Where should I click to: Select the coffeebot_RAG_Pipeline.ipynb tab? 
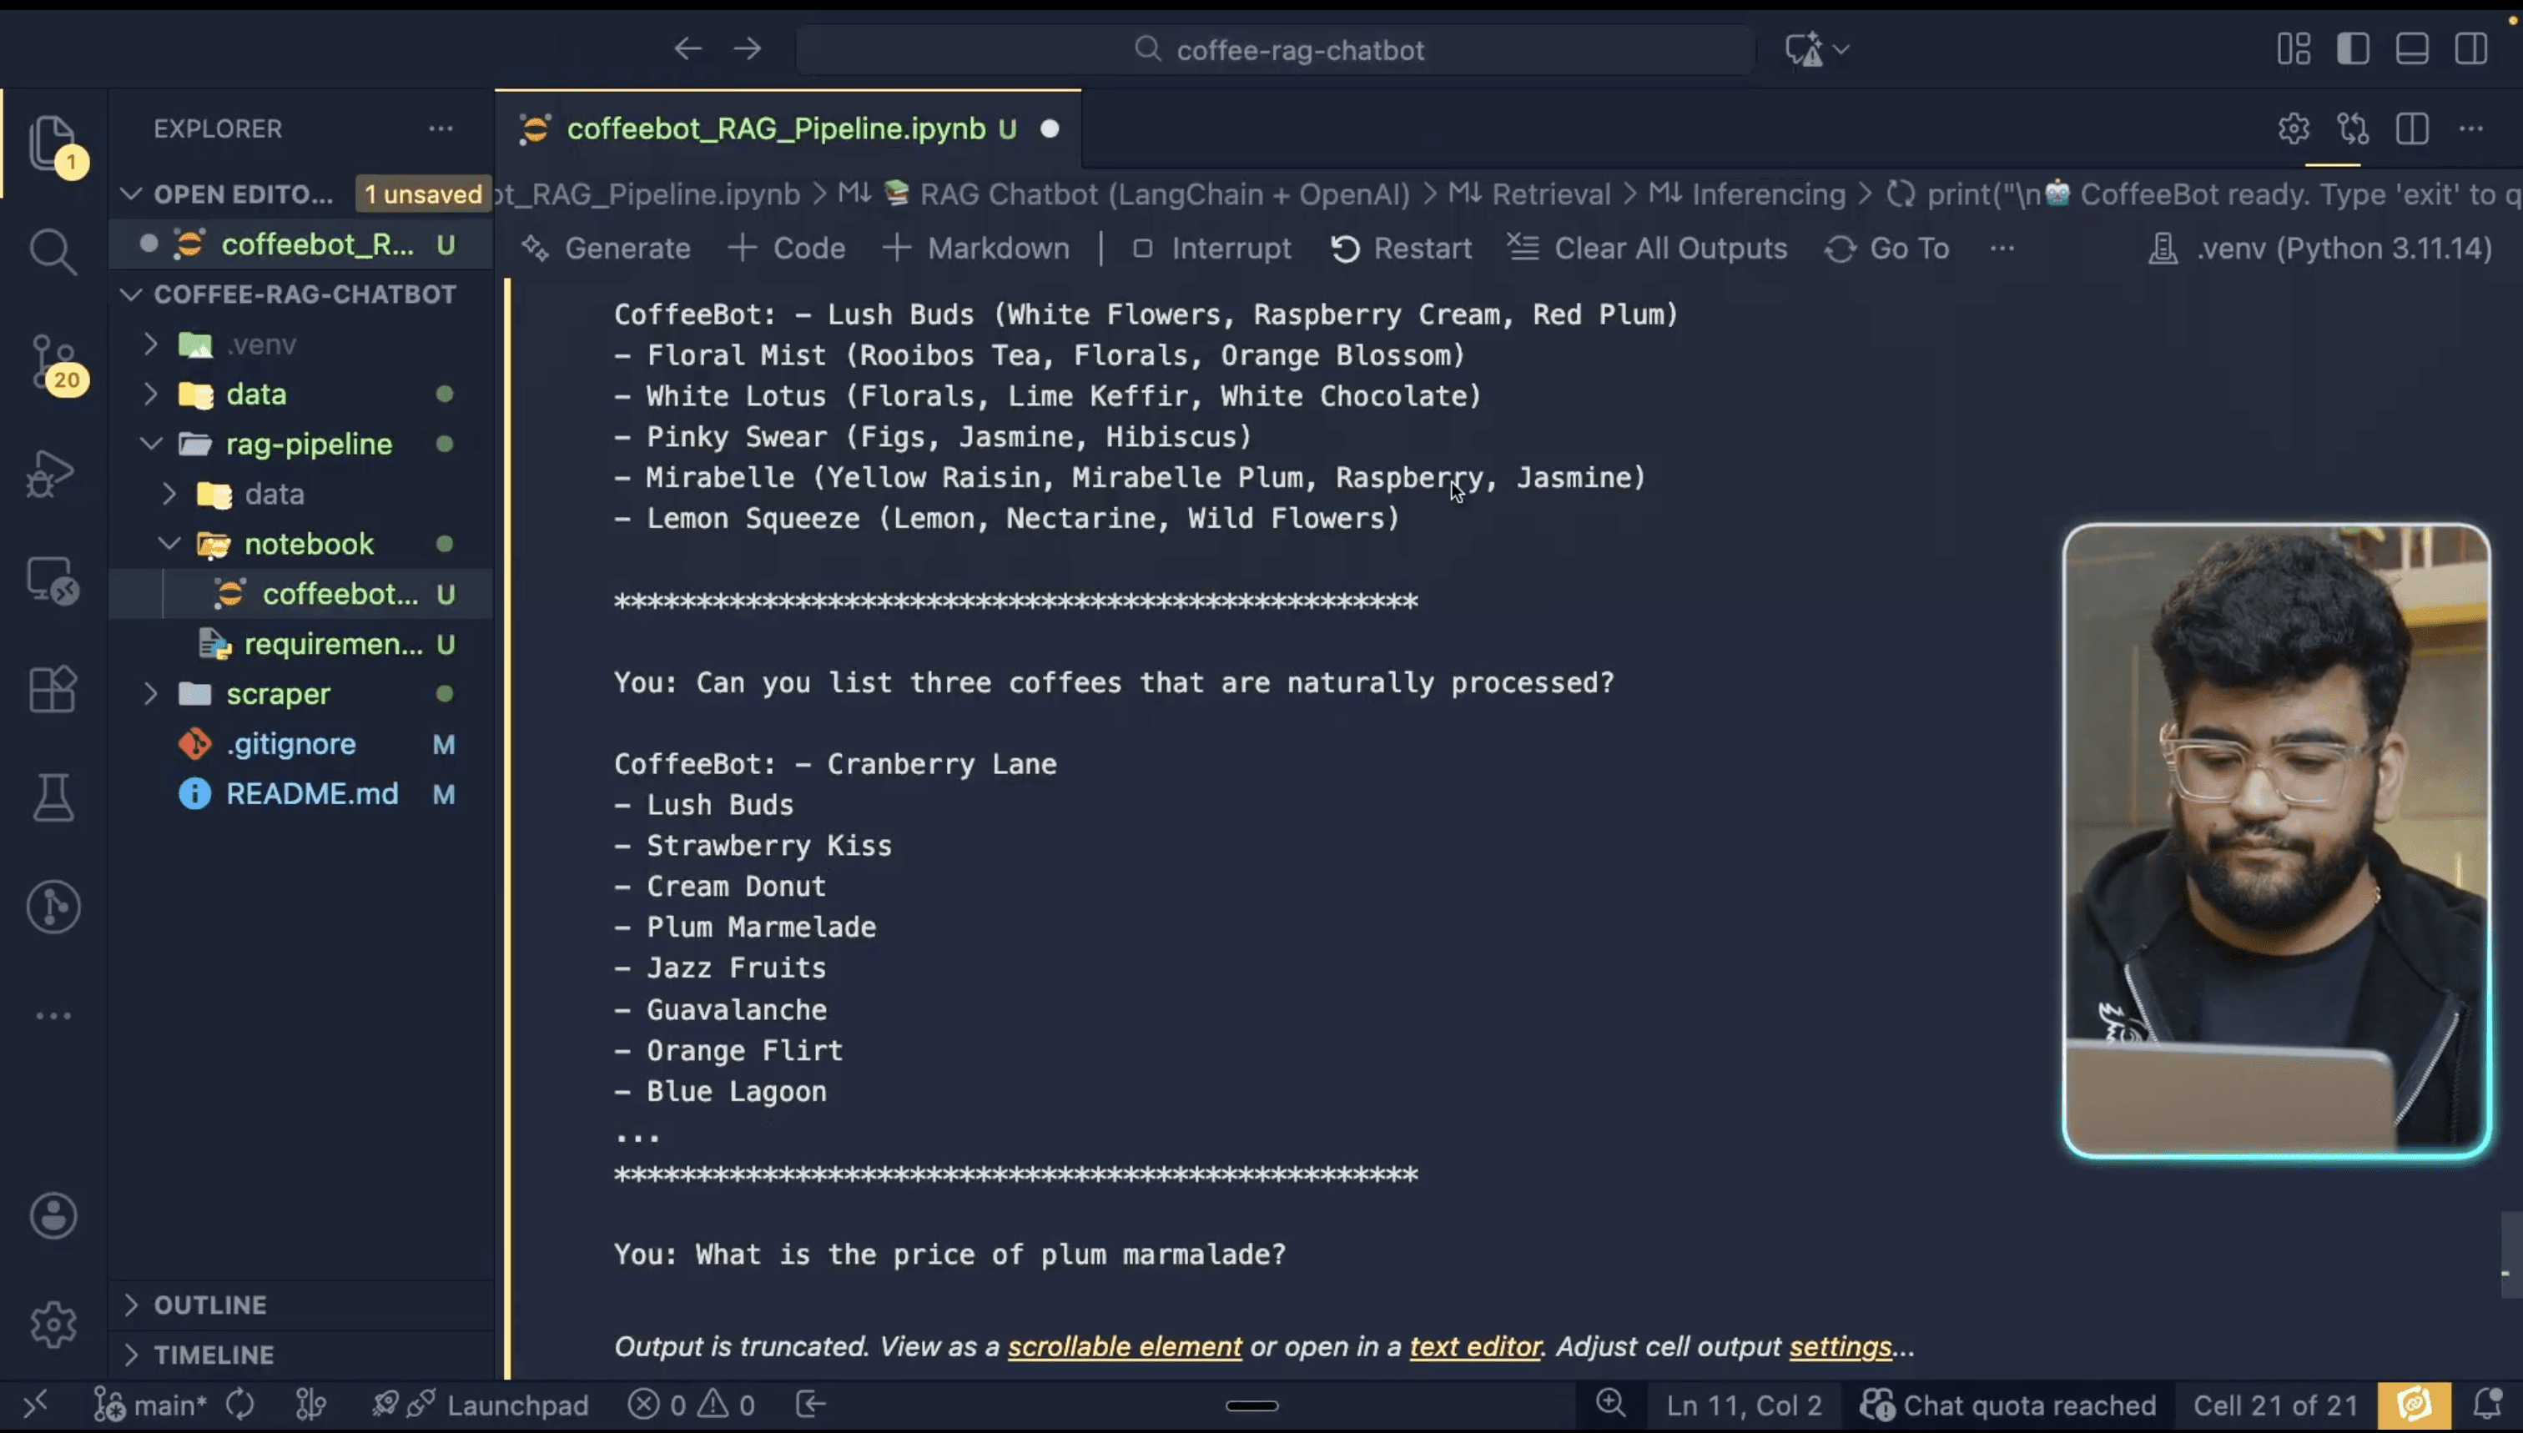click(x=776, y=129)
